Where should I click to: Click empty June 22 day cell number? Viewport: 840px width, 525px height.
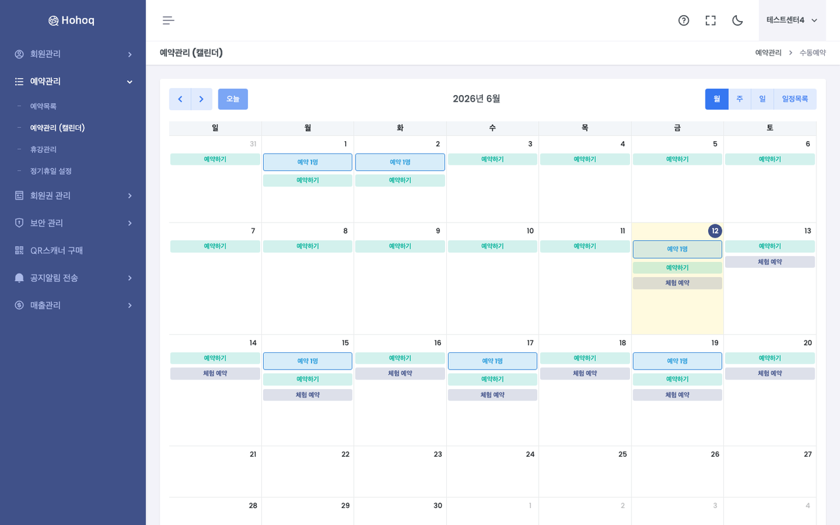click(x=345, y=454)
